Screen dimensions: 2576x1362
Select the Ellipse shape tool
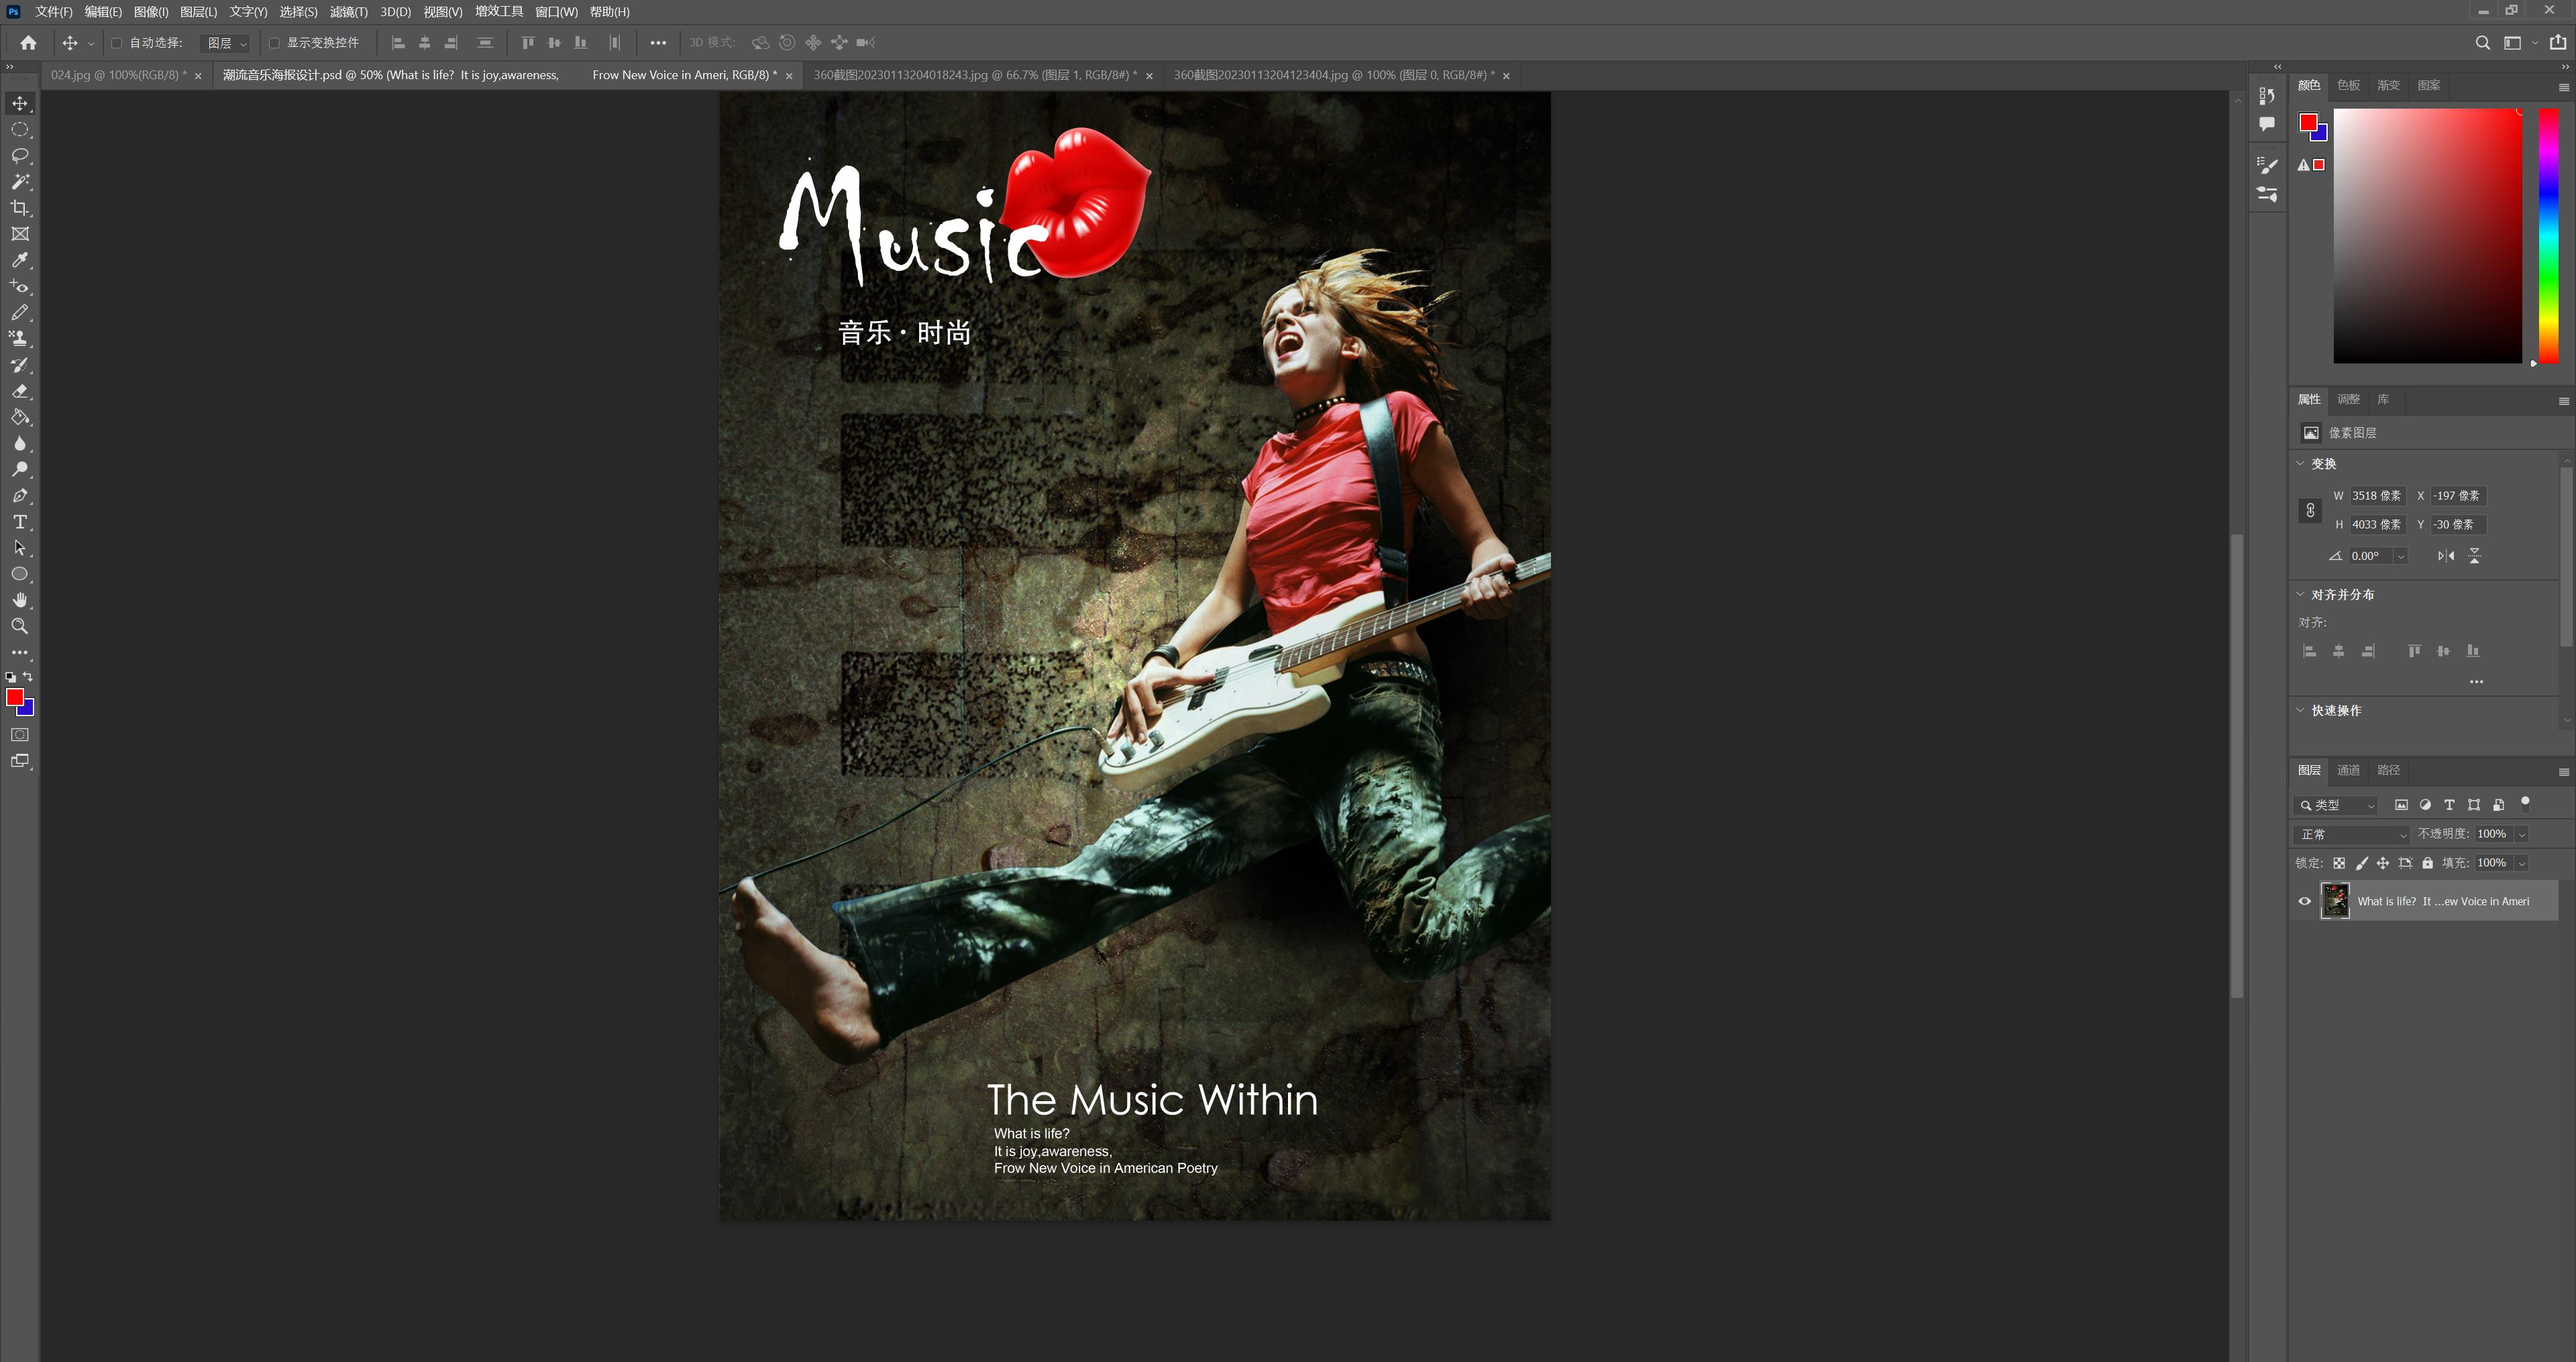coord(20,574)
